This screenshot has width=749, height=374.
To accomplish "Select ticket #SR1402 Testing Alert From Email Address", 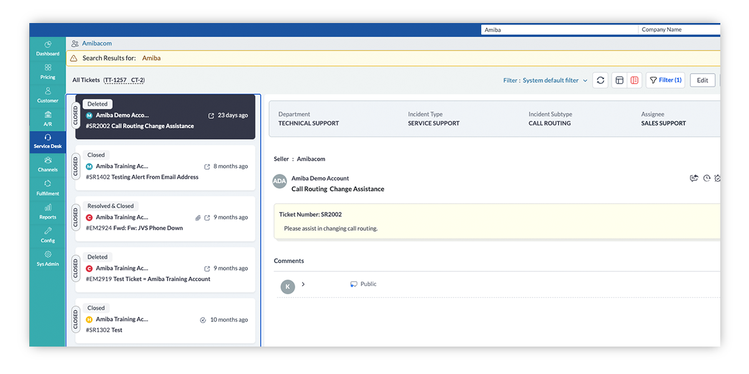I will pos(165,168).
